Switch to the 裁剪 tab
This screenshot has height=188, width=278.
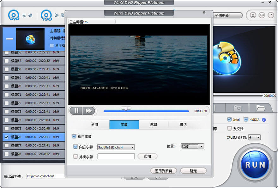click(154, 124)
